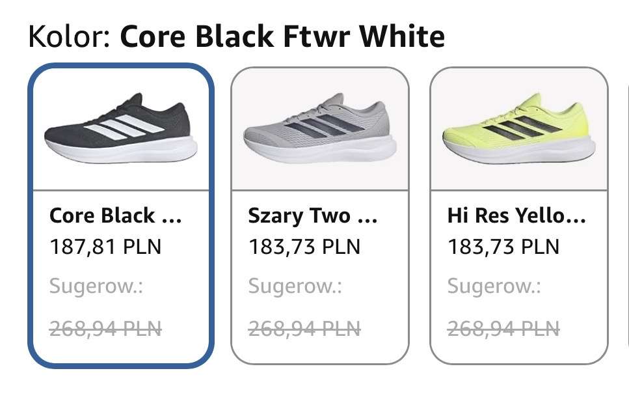Click the 187,81 PLN price
Screen dimensions: 629x414
[105, 247]
